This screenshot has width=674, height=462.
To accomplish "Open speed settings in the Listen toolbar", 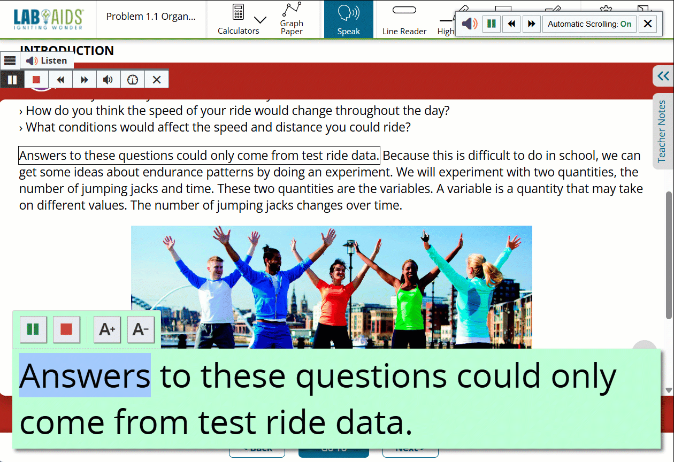I will click(x=133, y=80).
